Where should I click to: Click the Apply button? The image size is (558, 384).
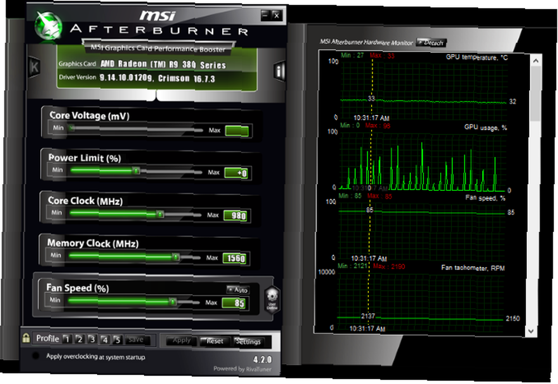pyautogui.click(x=181, y=340)
